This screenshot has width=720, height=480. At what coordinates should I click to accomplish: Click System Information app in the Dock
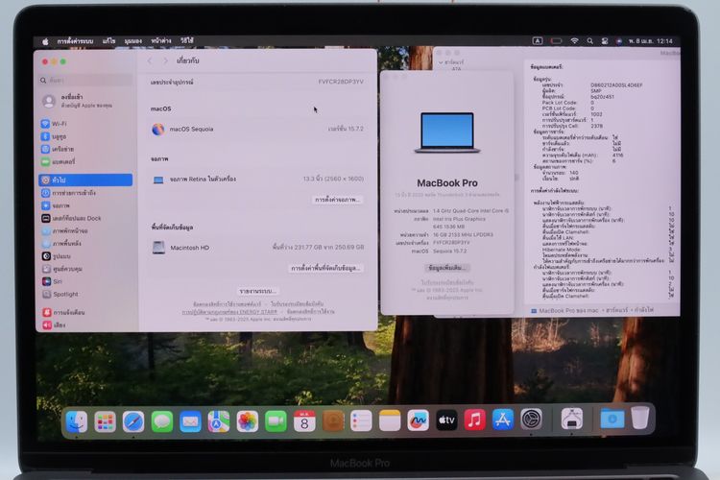[572, 419]
